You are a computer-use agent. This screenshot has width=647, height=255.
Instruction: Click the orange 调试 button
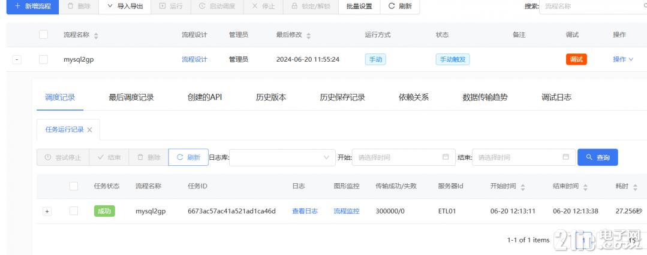(x=576, y=59)
